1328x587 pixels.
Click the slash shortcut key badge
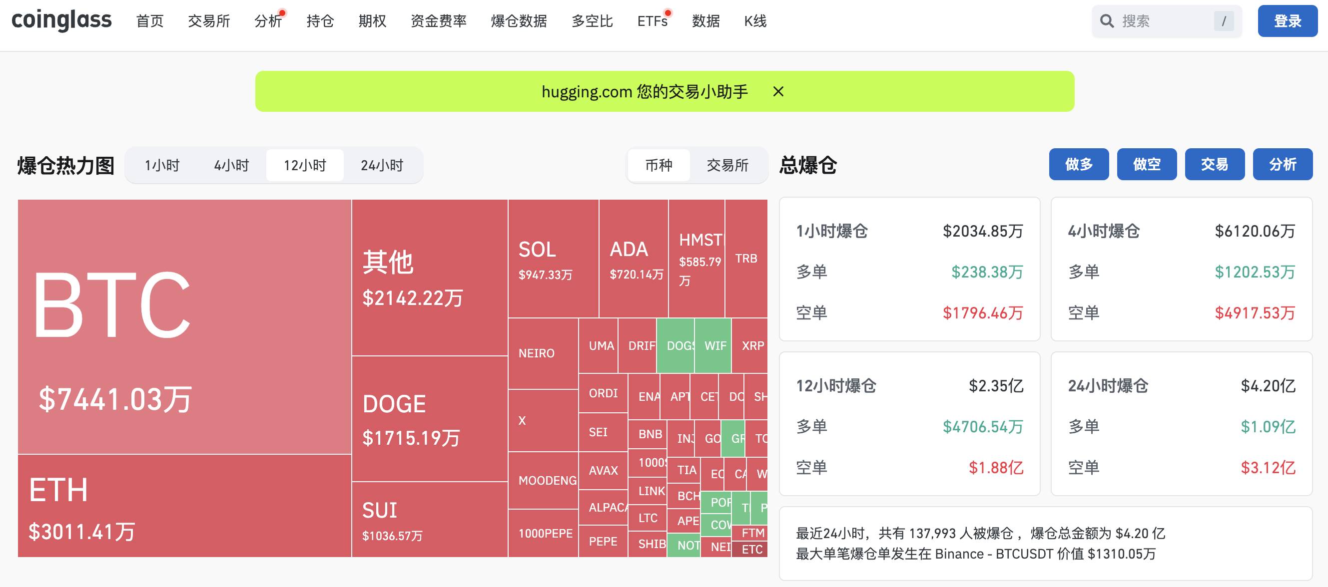[1224, 21]
